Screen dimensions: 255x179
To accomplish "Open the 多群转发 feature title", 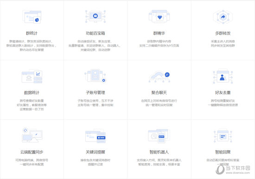I will click(x=223, y=33).
